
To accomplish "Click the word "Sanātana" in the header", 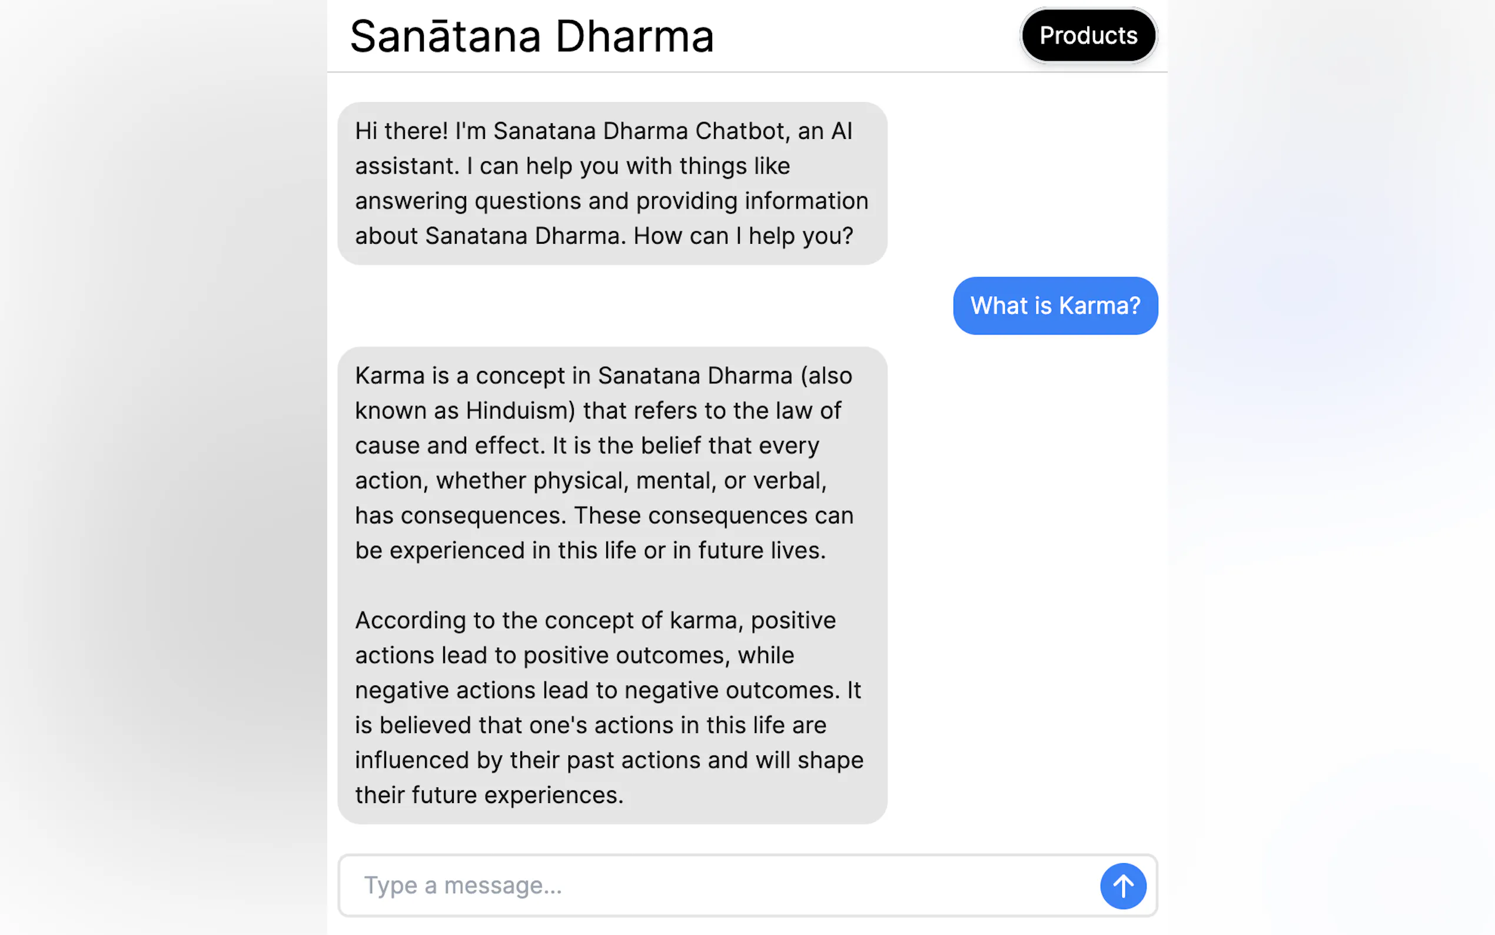I will coord(445,36).
